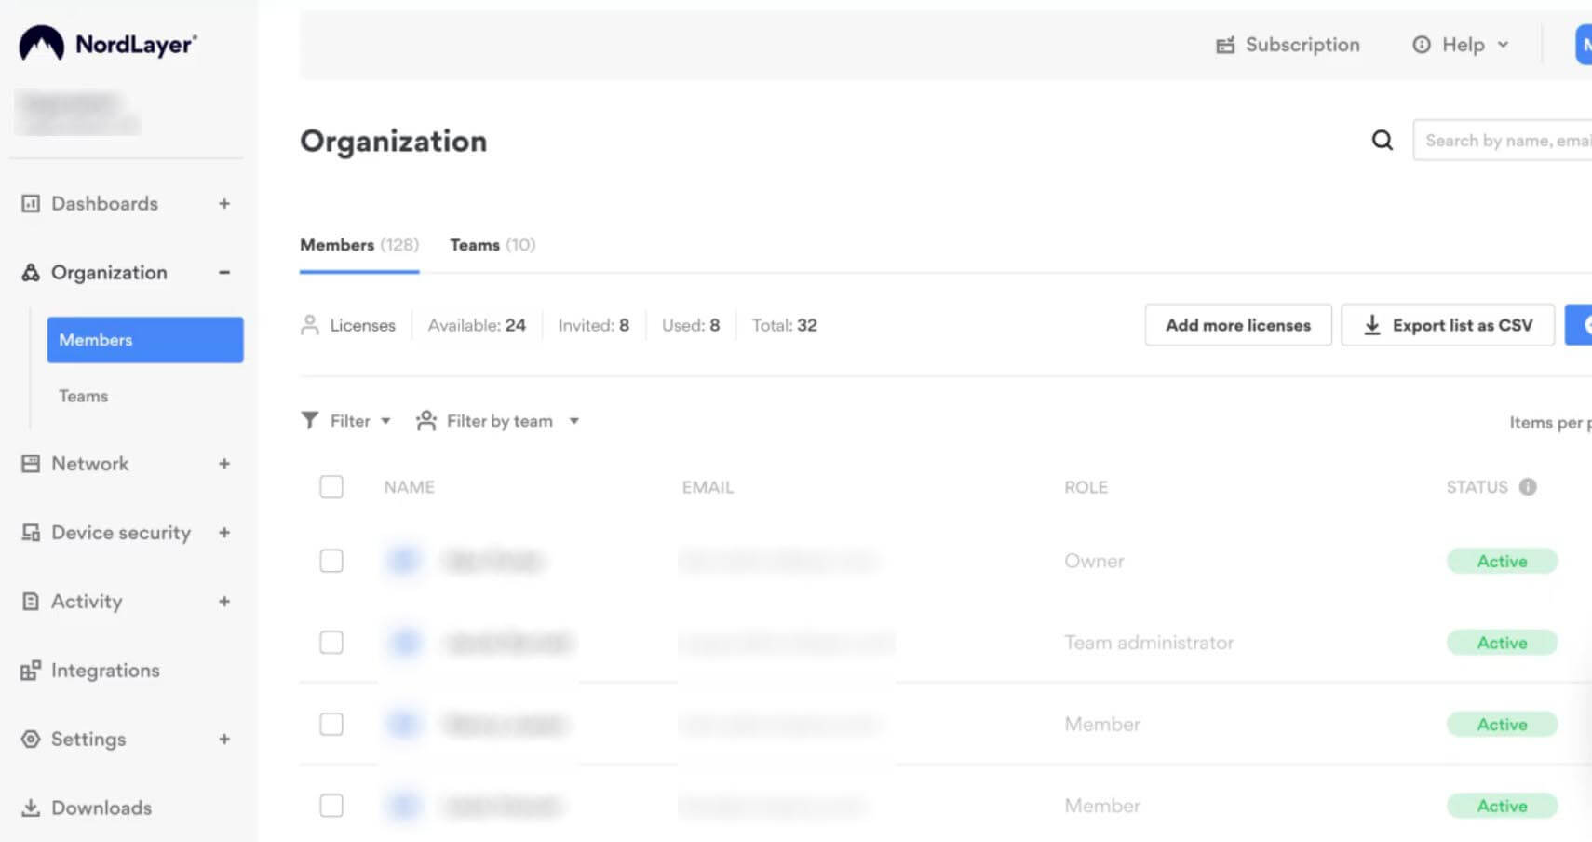Expand the Network section plus sign
The height and width of the screenshot is (842, 1592).
pos(224,463)
